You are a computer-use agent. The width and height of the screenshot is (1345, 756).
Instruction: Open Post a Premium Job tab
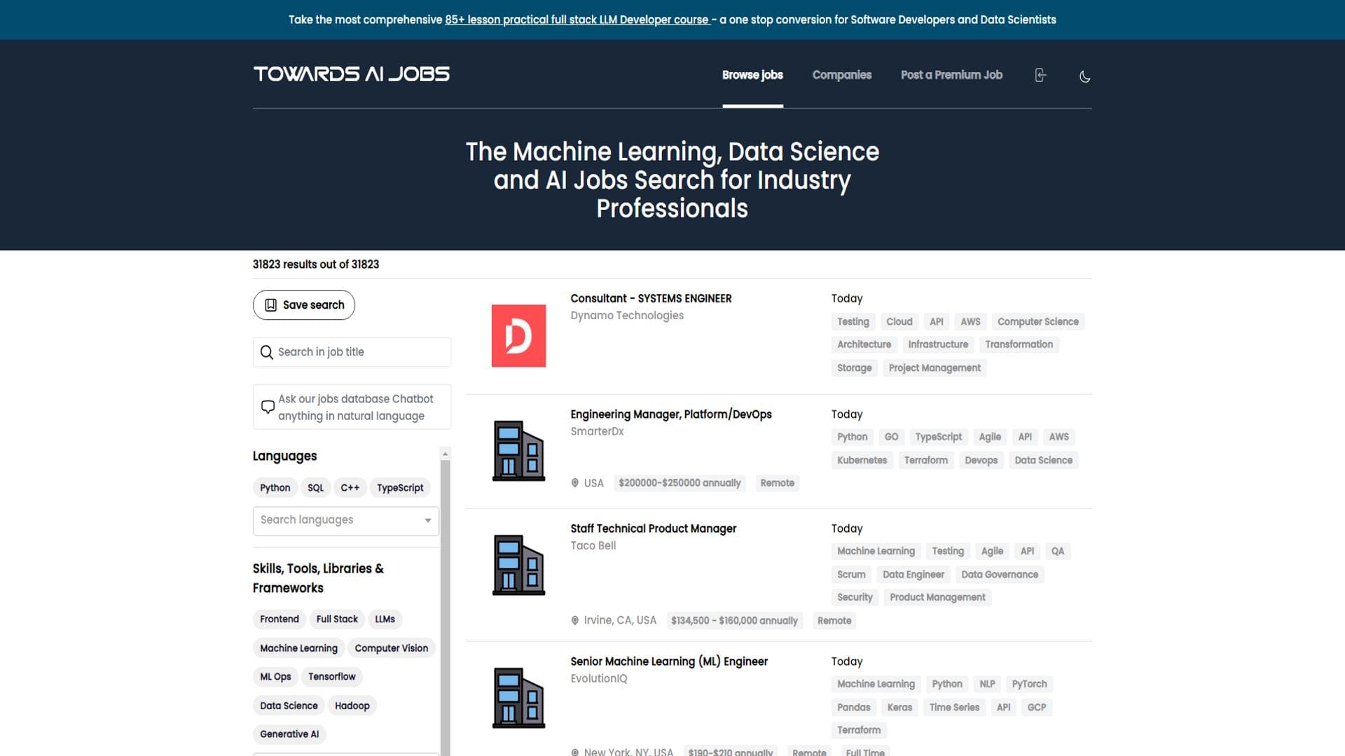[x=951, y=75]
